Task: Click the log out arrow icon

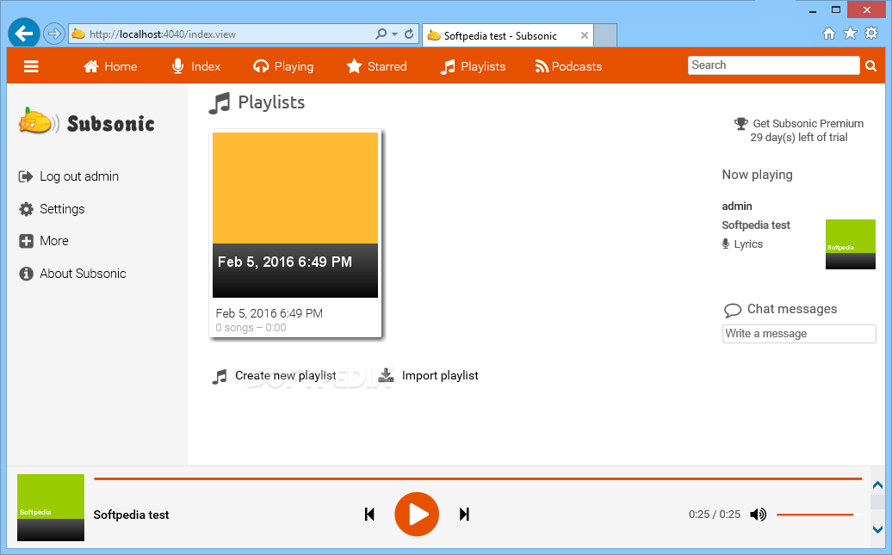Action: click(x=26, y=176)
